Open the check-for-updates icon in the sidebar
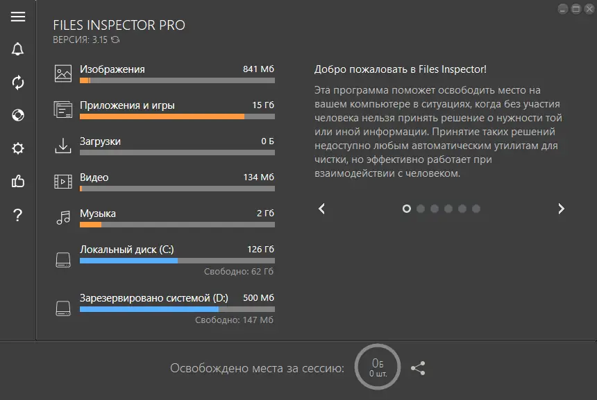The width and height of the screenshot is (597, 400). pyautogui.click(x=17, y=82)
